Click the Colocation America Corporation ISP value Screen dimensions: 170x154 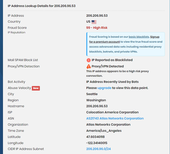point(112,112)
